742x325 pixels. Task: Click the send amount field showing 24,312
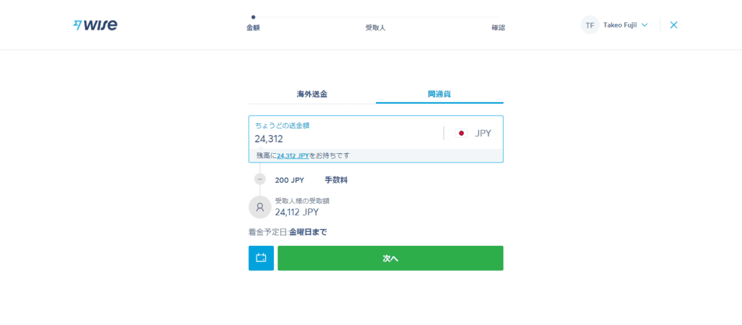pyautogui.click(x=346, y=133)
